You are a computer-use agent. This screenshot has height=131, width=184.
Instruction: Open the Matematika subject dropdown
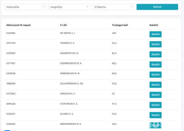[x=25, y=7]
